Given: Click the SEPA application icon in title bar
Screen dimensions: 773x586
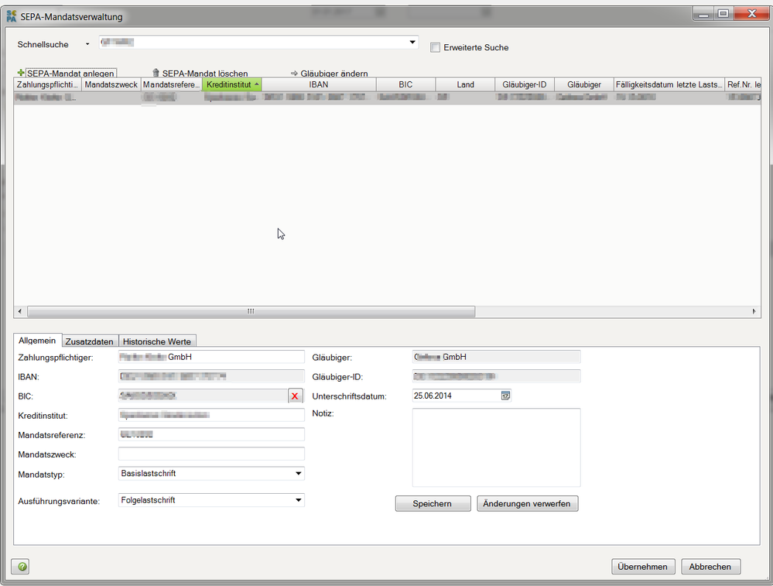Looking at the screenshot, I should [x=12, y=16].
